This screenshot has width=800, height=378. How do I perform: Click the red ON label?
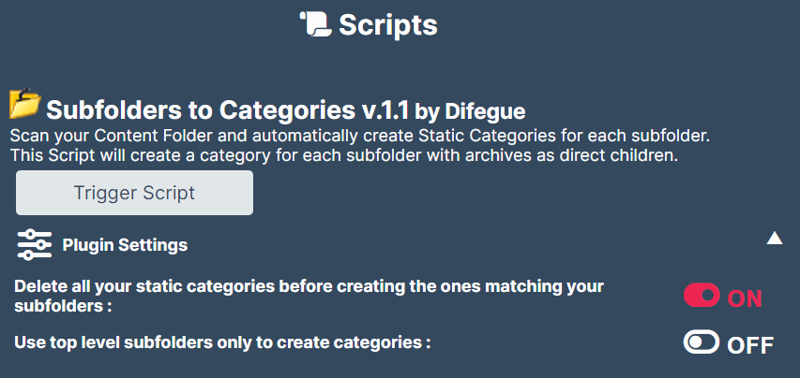click(745, 299)
